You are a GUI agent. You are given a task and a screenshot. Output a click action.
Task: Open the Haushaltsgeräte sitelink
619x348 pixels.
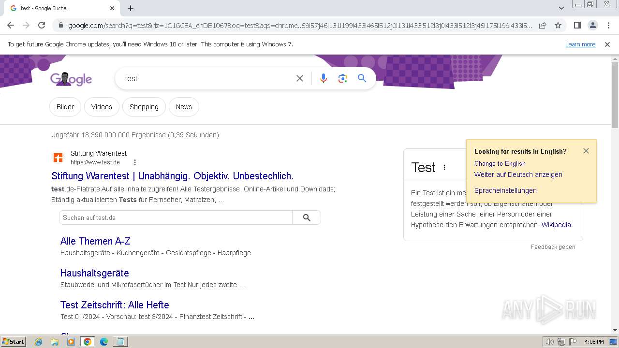tap(95, 273)
